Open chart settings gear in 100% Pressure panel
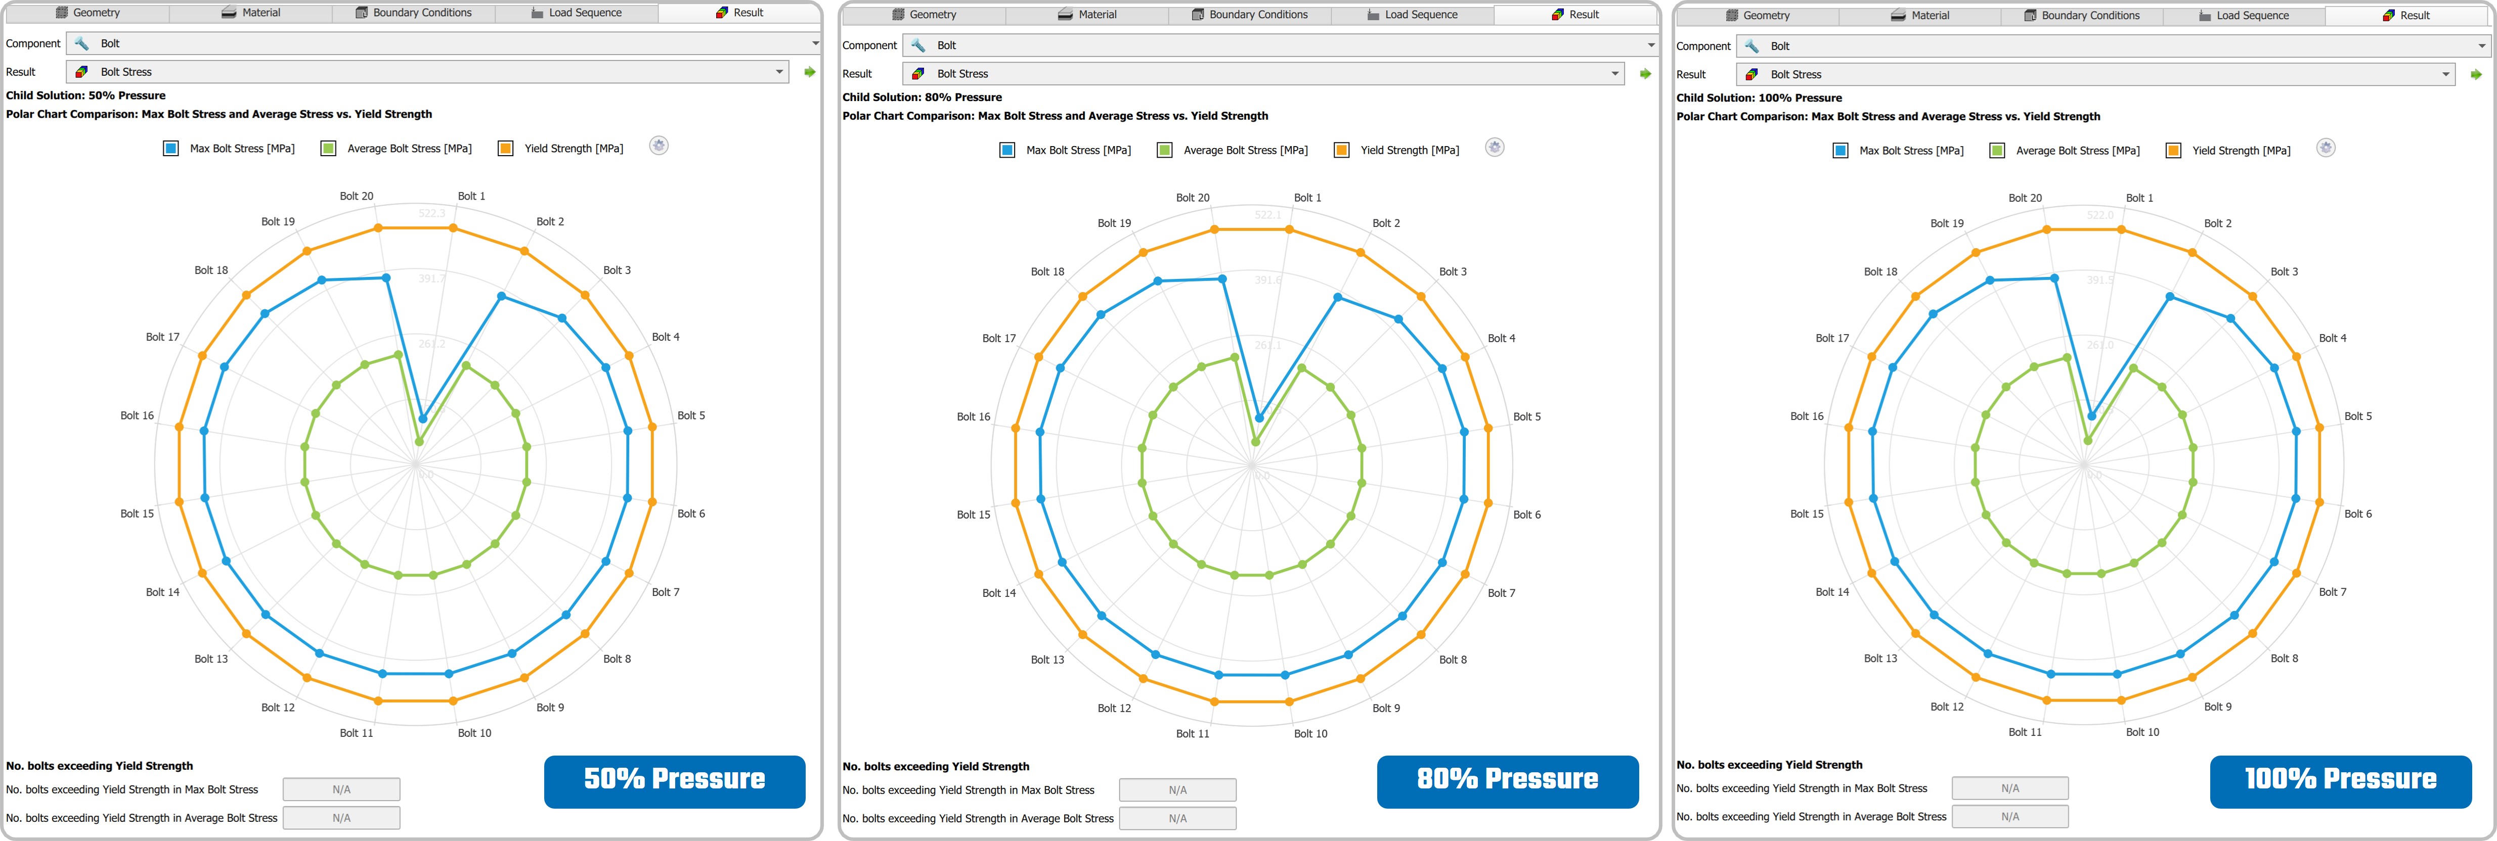Viewport: 2497px width, 841px height. click(2326, 148)
